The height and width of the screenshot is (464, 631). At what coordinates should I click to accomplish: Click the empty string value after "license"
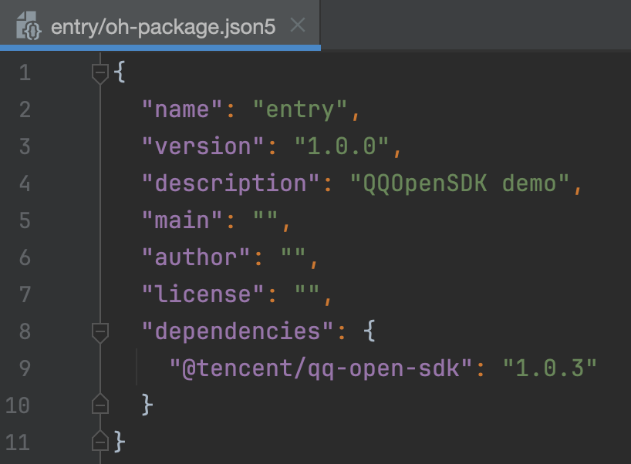[x=307, y=291]
